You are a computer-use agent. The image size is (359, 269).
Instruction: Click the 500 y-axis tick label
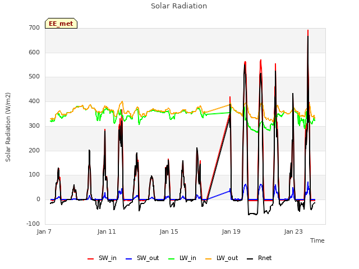(x=34, y=77)
